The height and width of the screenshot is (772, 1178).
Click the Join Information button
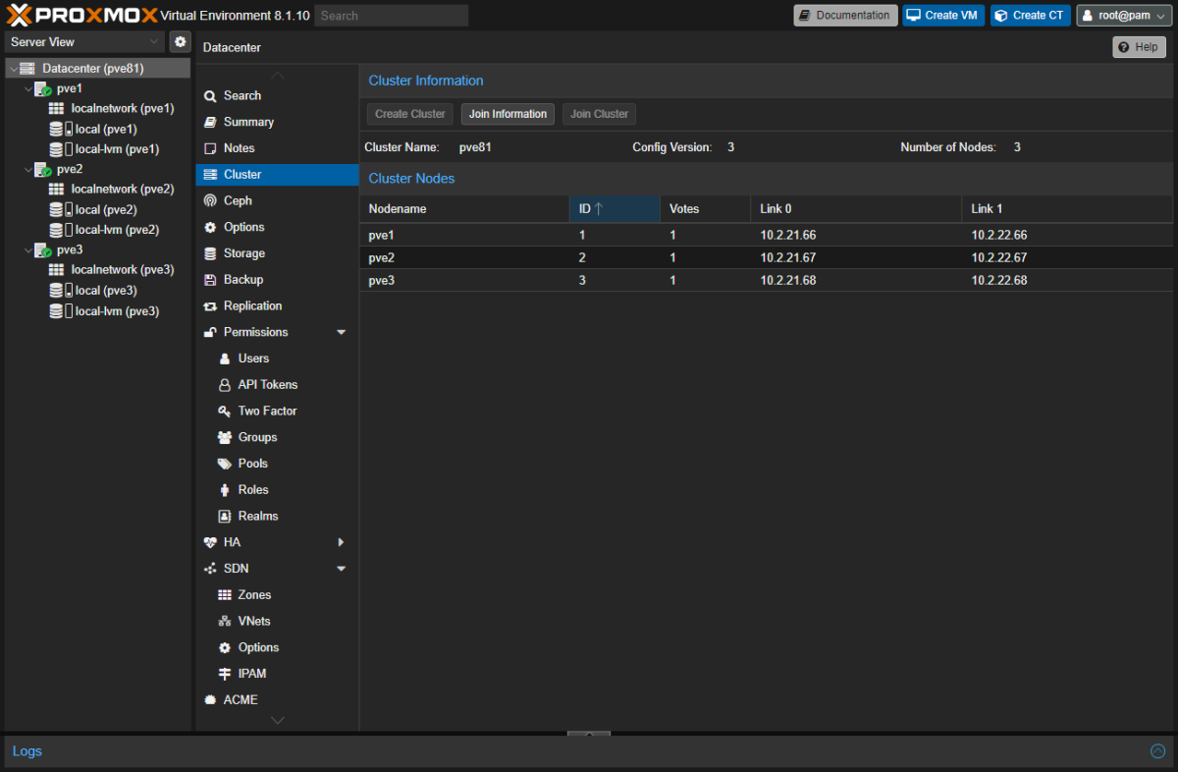[x=508, y=114]
